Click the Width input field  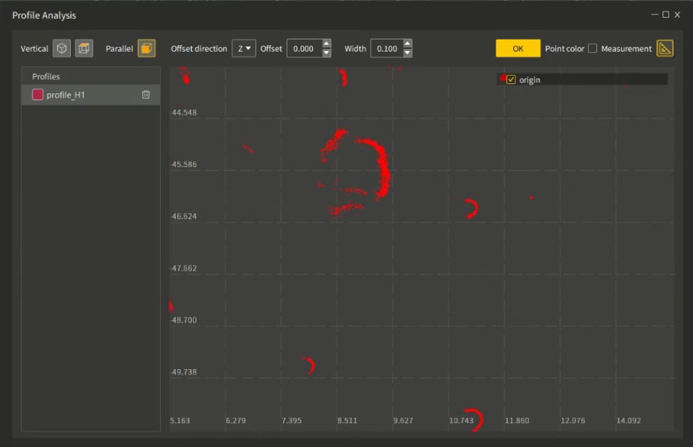[x=387, y=48]
